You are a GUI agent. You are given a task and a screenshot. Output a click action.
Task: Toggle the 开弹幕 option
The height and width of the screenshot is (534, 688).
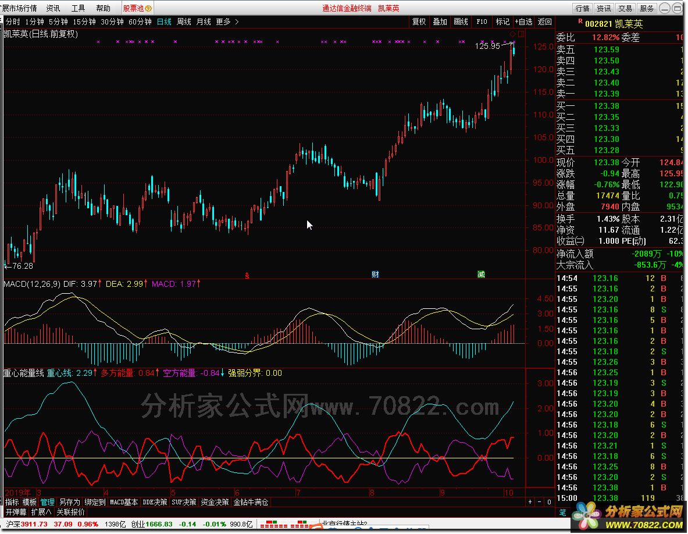(x=16, y=512)
